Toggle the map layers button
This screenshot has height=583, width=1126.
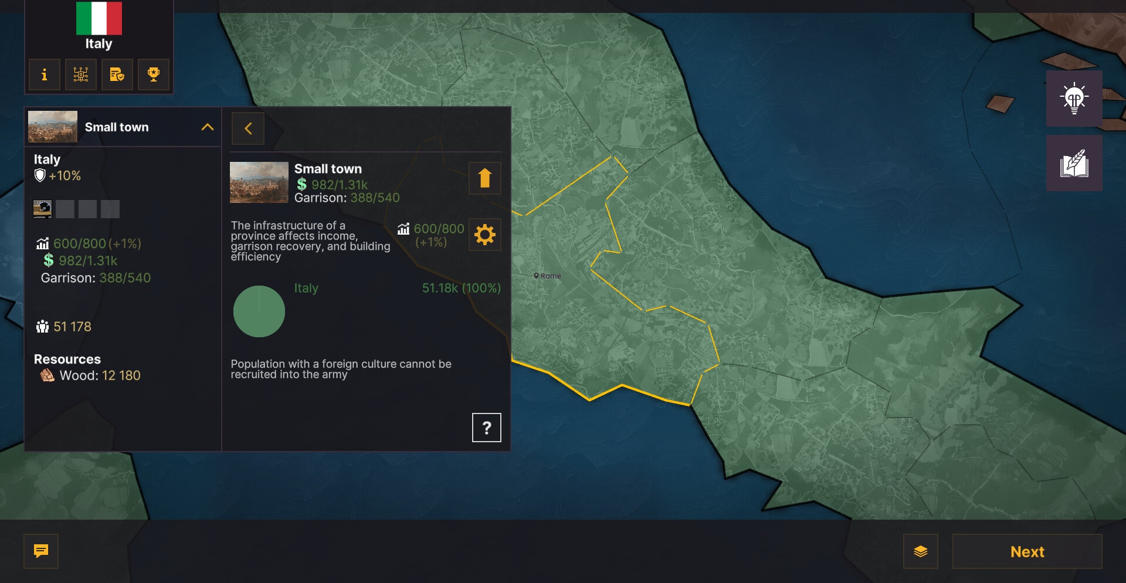[x=920, y=551]
